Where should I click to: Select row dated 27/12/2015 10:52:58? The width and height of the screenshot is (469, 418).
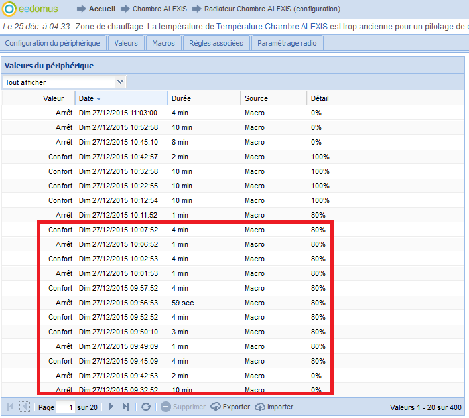tap(233, 128)
